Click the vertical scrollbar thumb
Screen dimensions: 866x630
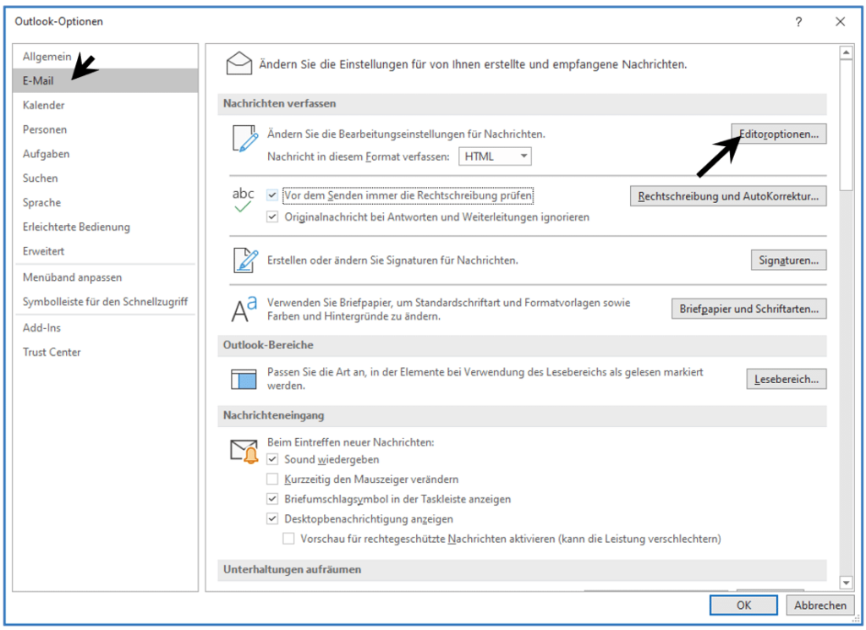click(846, 125)
